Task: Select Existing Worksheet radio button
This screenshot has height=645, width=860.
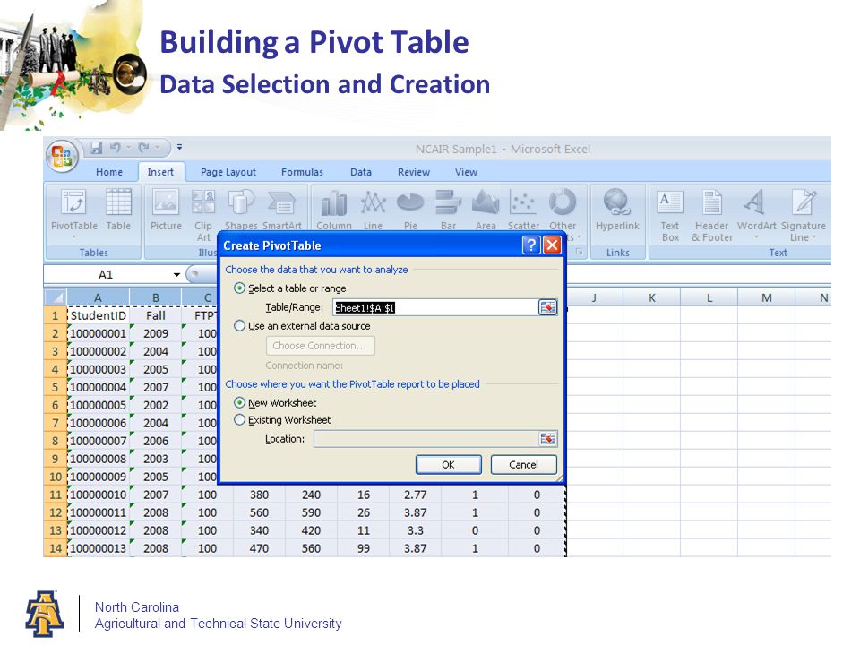Action: coord(239,420)
